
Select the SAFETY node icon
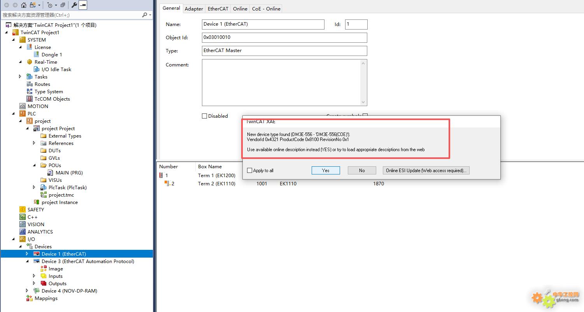coord(23,209)
